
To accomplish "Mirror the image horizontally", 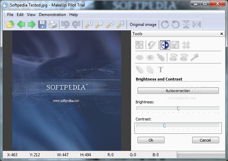I will (x=197, y=25).
